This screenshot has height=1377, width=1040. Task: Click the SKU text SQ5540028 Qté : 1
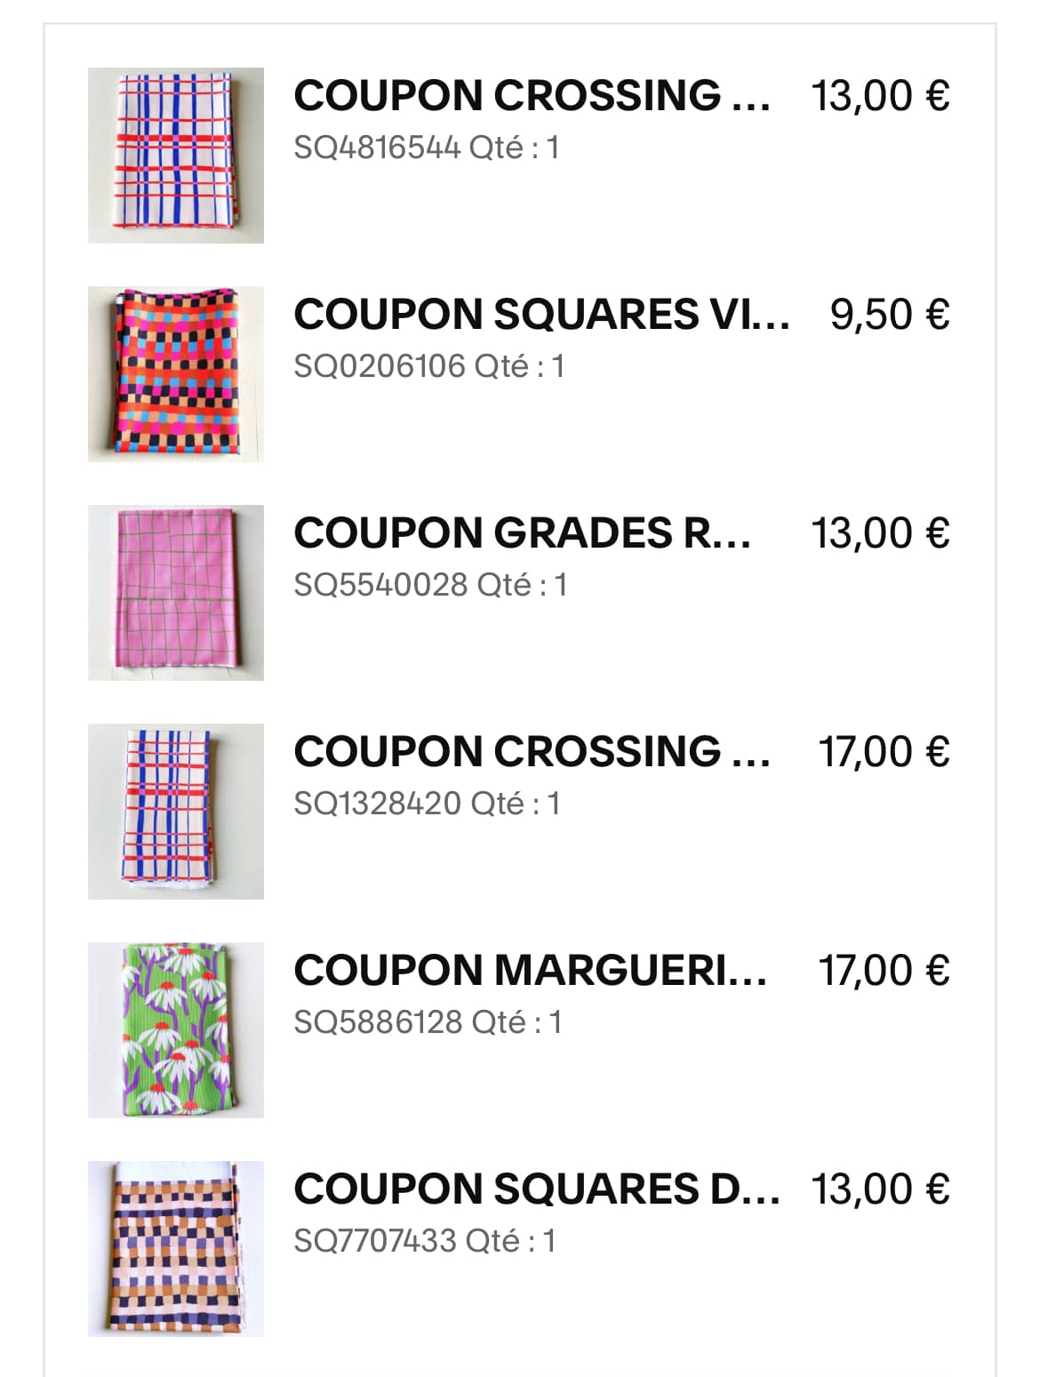430,585
